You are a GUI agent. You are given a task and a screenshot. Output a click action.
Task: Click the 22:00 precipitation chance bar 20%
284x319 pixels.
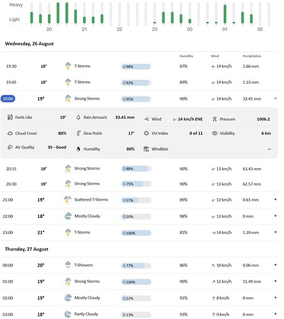point(136,217)
